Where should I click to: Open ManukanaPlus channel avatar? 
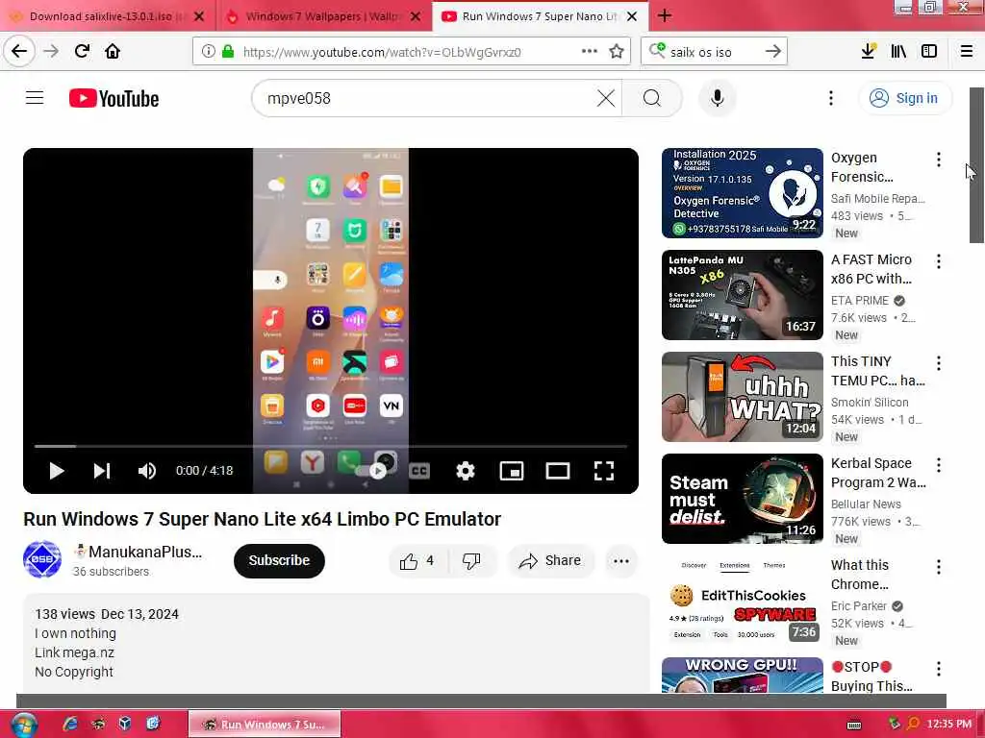point(42,559)
